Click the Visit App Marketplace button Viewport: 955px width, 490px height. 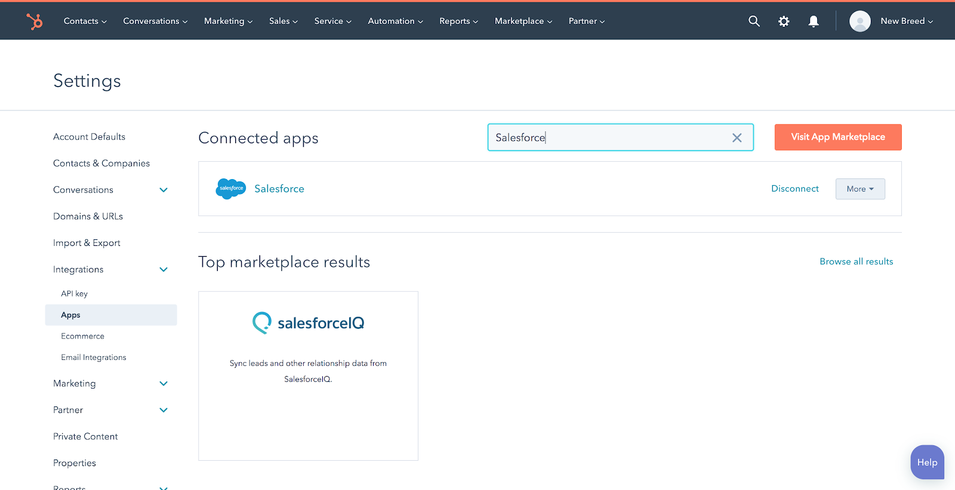tap(838, 137)
